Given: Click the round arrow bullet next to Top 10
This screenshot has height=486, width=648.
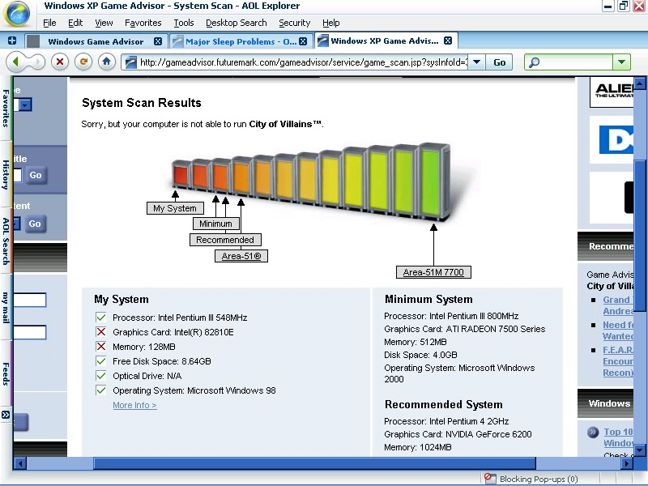Looking at the screenshot, I should 593,433.
